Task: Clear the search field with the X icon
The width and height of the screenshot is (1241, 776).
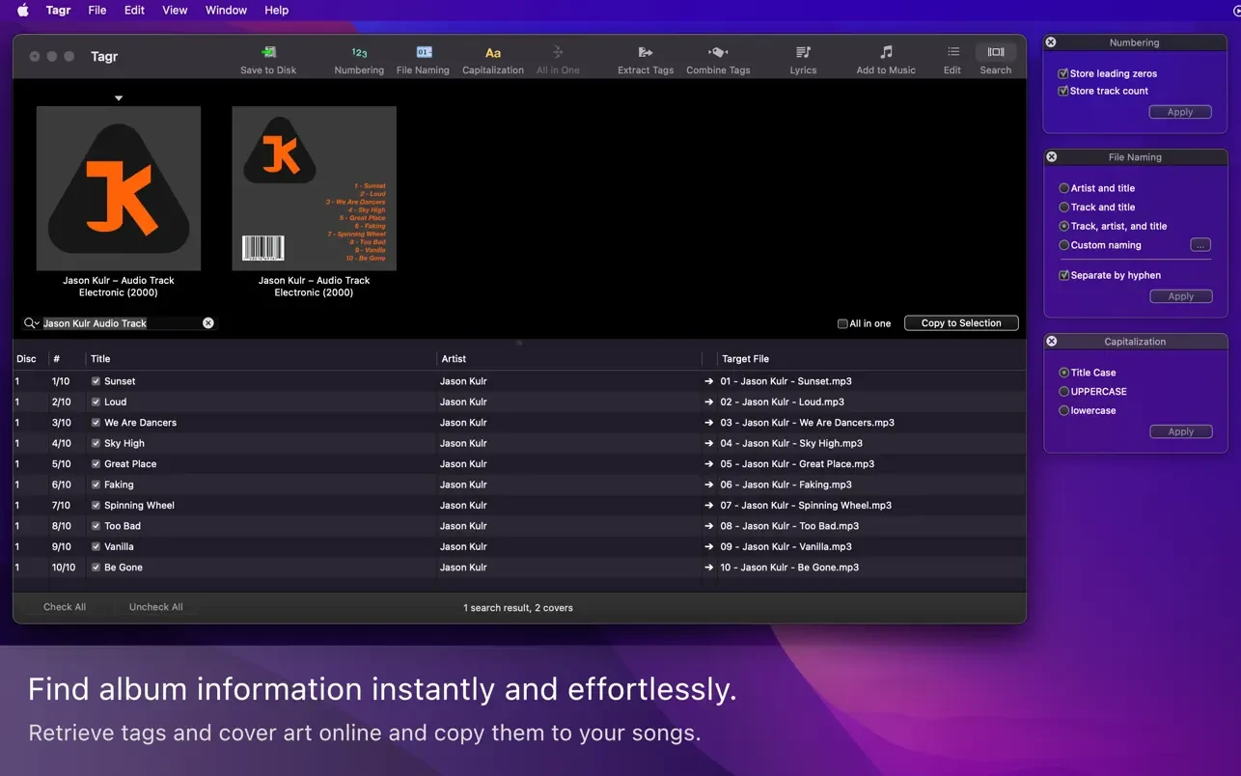Action: tap(208, 323)
